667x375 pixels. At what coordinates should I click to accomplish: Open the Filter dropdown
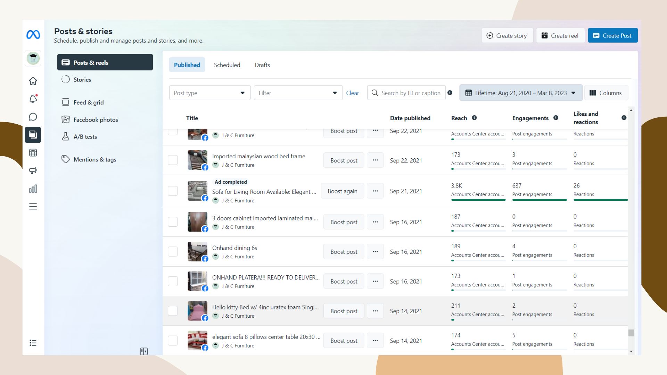pos(298,93)
